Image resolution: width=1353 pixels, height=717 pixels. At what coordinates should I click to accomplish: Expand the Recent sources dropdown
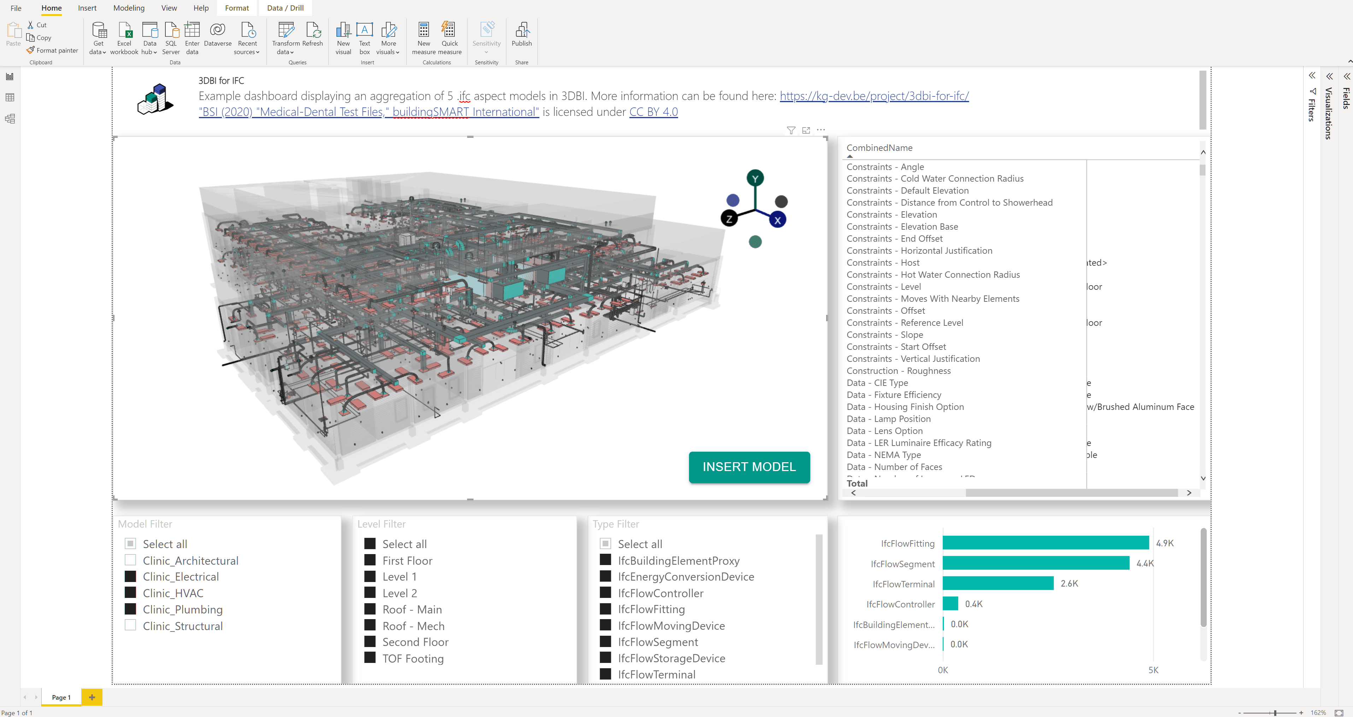[247, 52]
